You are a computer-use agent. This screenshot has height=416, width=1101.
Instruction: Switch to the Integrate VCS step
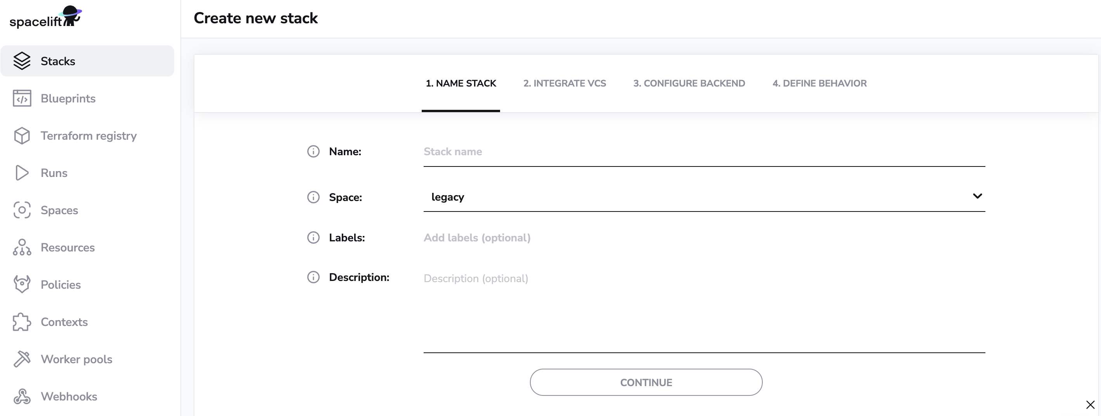click(564, 83)
